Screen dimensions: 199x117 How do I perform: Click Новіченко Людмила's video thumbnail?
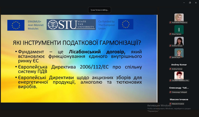(179, 17)
